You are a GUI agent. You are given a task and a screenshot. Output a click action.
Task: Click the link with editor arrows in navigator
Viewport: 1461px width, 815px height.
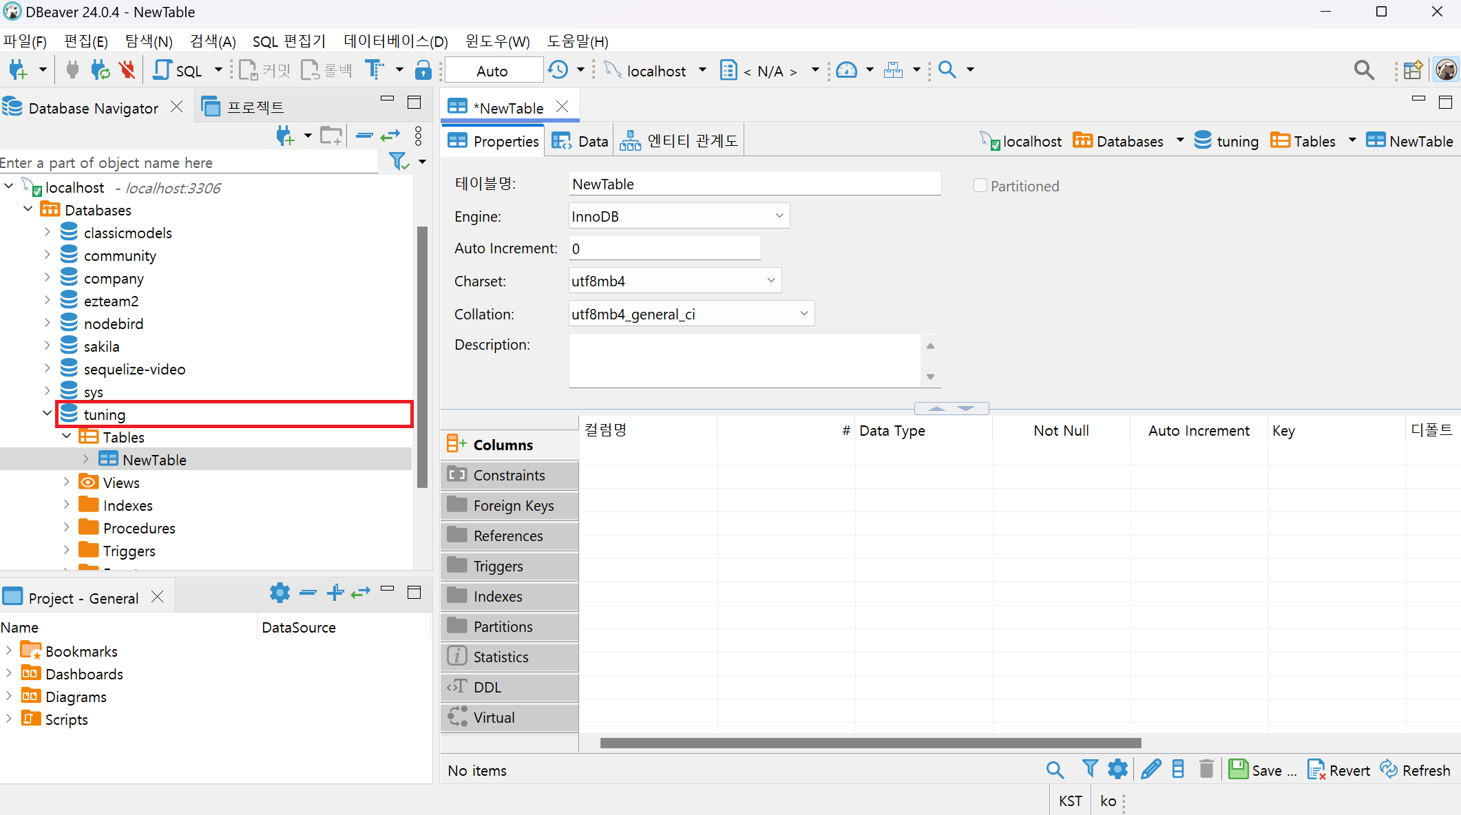click(x=390, y=136)
